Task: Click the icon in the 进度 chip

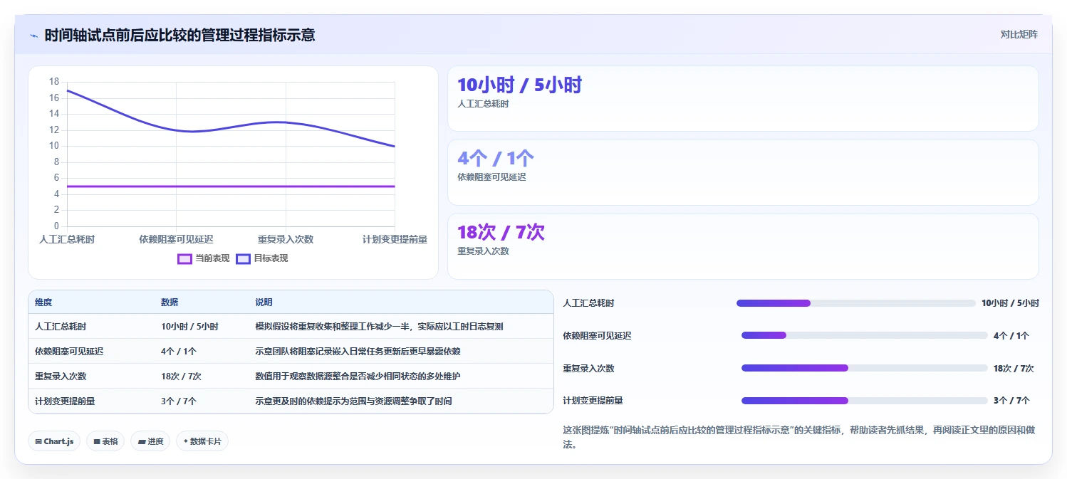Action: (141, 441)
